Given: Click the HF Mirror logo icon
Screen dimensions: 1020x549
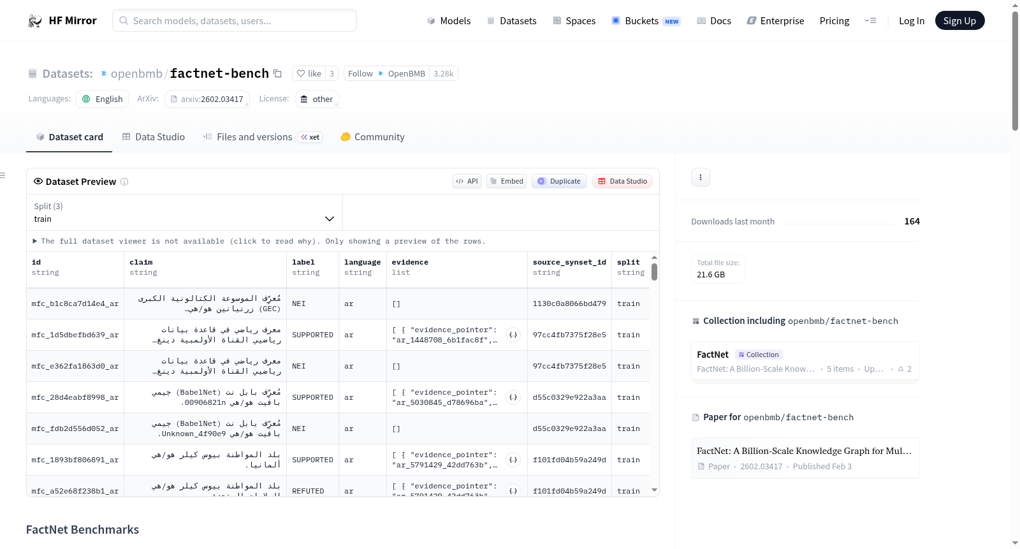Looking at the screenshot, I should pyautogui.click(x=35, y=21).
